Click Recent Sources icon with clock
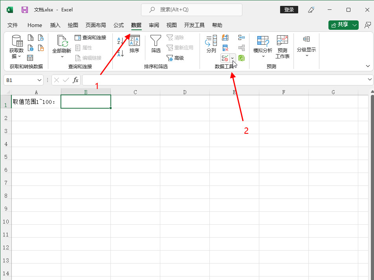Screen dimensions: 374x280 coord(41,38)
